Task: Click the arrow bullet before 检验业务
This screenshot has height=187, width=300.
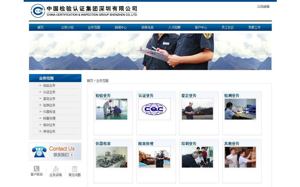Action: pyautogui.click(x=40, y=85)
